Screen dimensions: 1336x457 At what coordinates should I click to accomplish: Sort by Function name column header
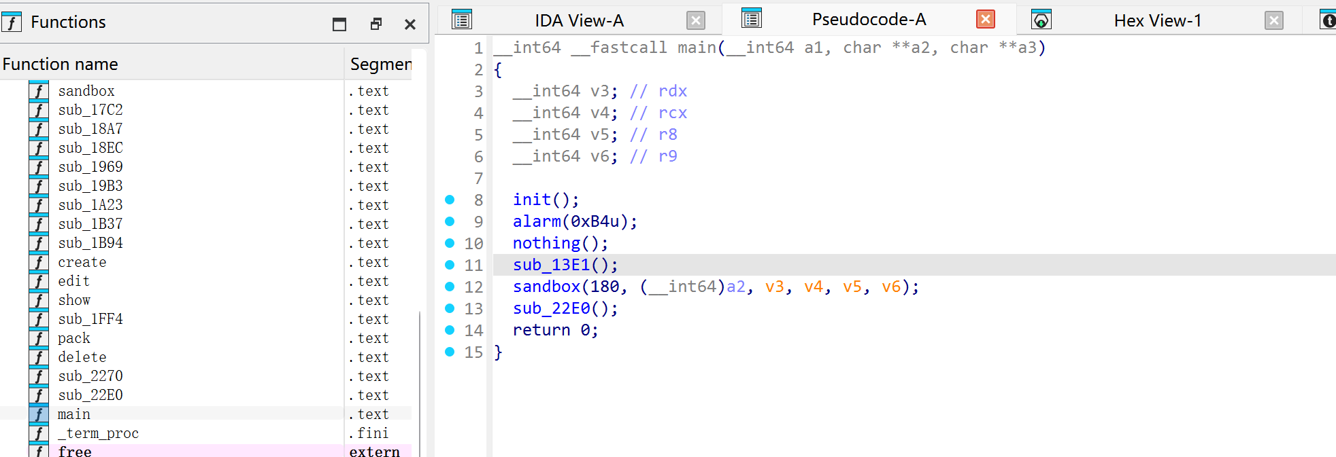(172, 64)
